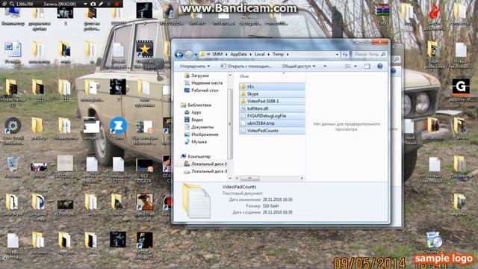
Task: Go back with the Explorer Back arrow
Action: [179, 55]
